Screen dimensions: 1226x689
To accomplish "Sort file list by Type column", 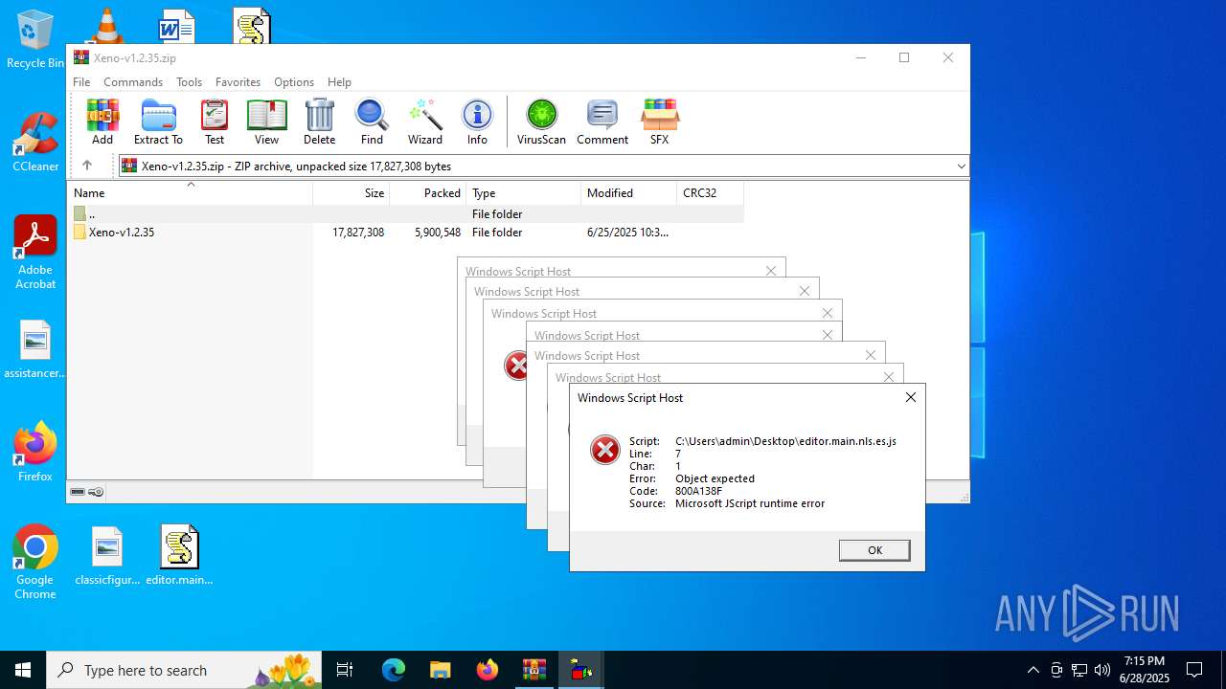I will point(524,192).
